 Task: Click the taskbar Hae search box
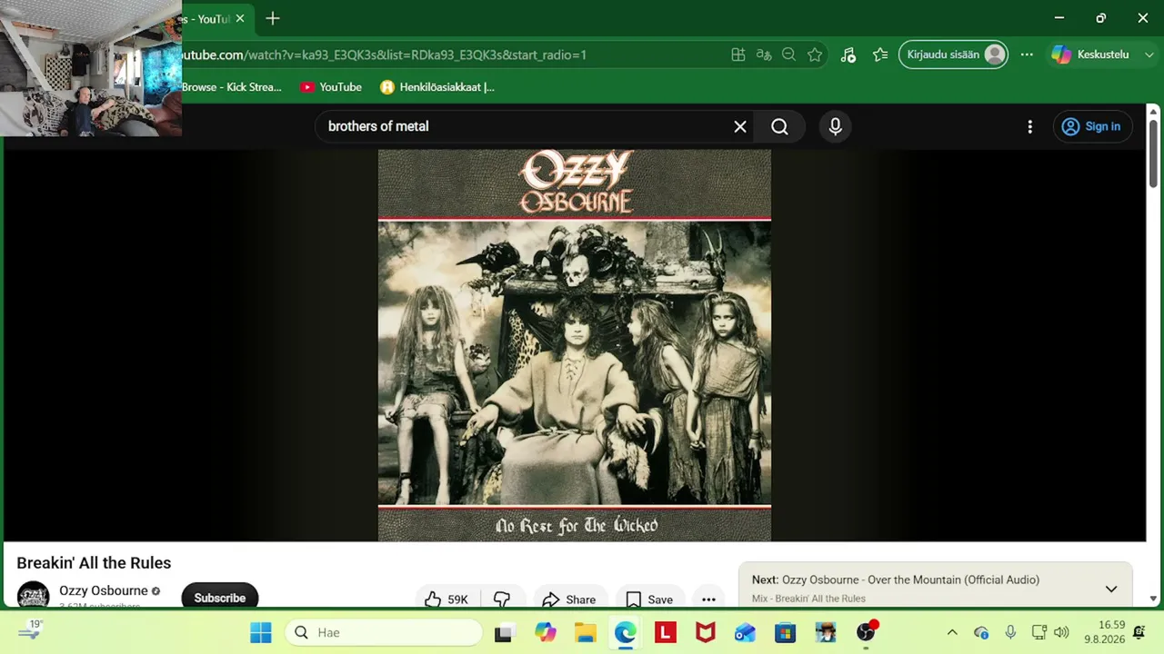tap(385, 632)
